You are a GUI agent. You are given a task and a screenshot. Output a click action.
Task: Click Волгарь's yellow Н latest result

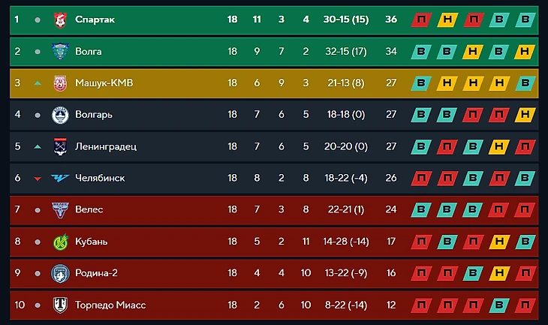[525, 115]
